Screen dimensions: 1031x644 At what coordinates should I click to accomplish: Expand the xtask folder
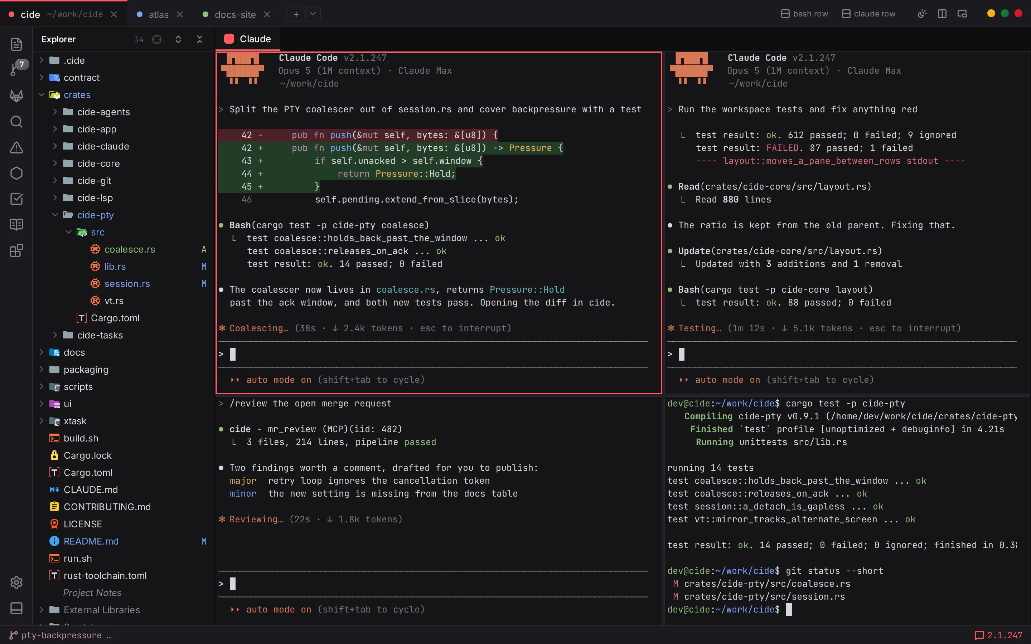pyautogui.click(x=41, y=421)
